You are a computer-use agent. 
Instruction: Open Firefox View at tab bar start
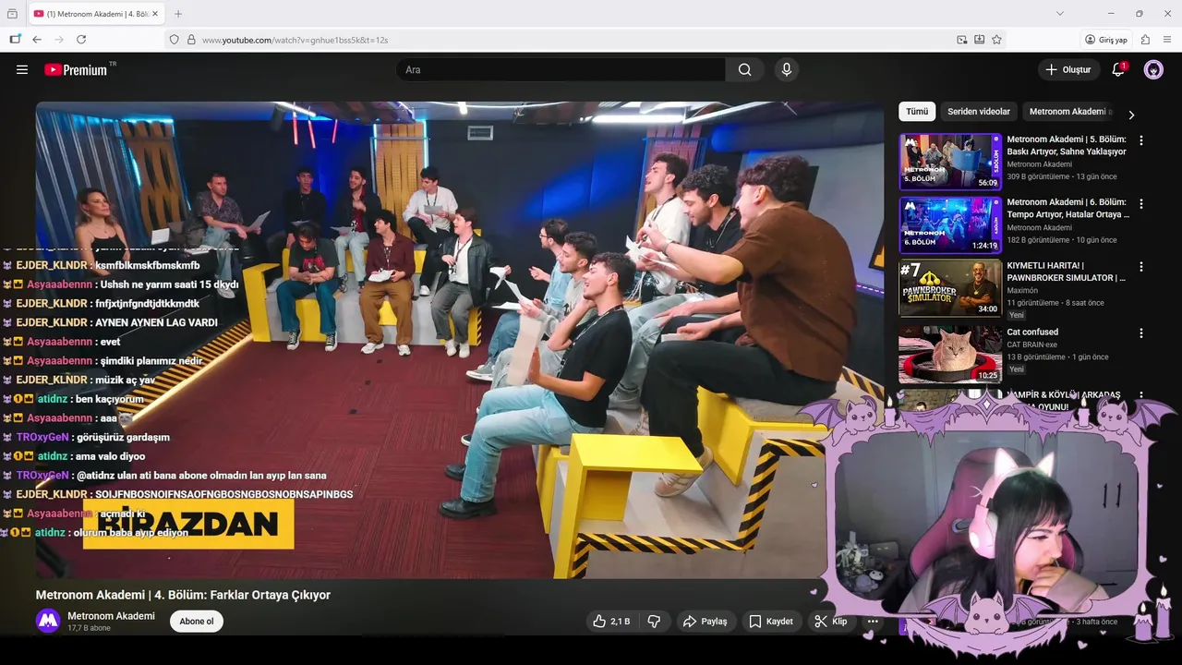tap(12, 14)
